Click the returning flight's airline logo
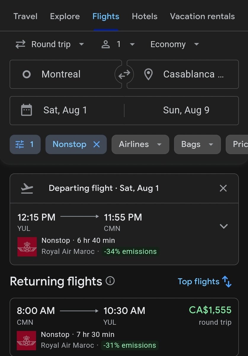 26,340
